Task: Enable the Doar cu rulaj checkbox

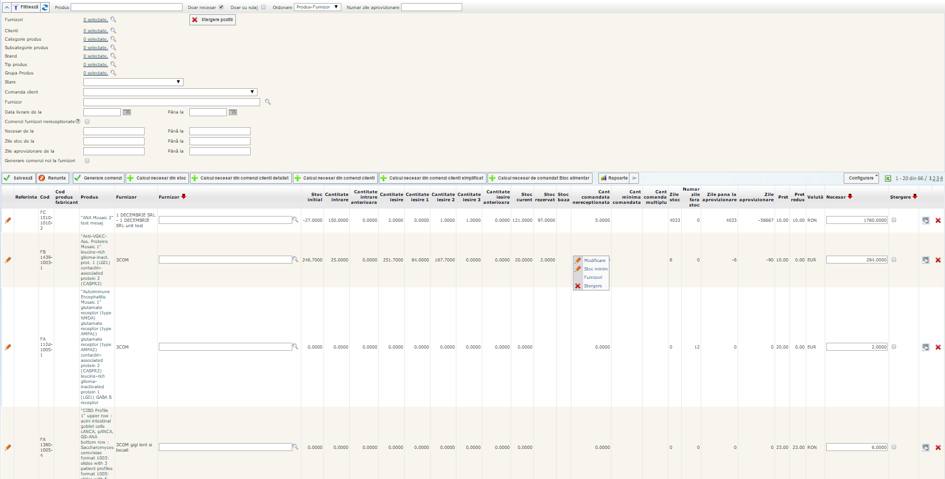Action: coord(263,7)
